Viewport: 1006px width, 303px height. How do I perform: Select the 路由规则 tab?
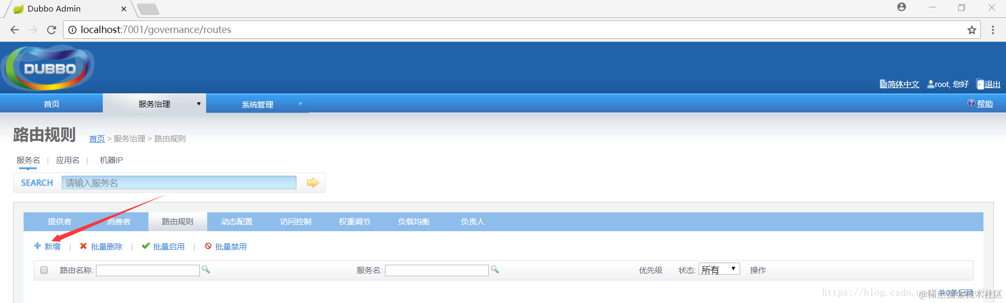[177, 222]
